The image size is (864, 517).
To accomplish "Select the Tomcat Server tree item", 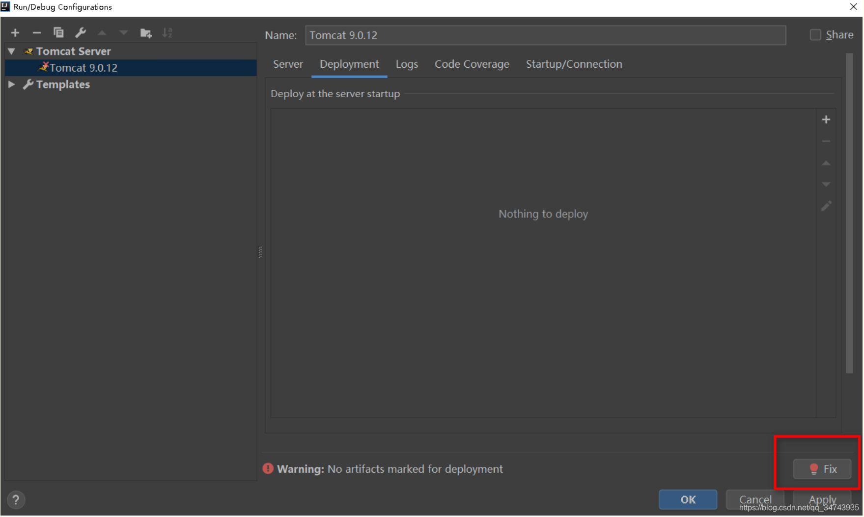I will pos(73,51).
